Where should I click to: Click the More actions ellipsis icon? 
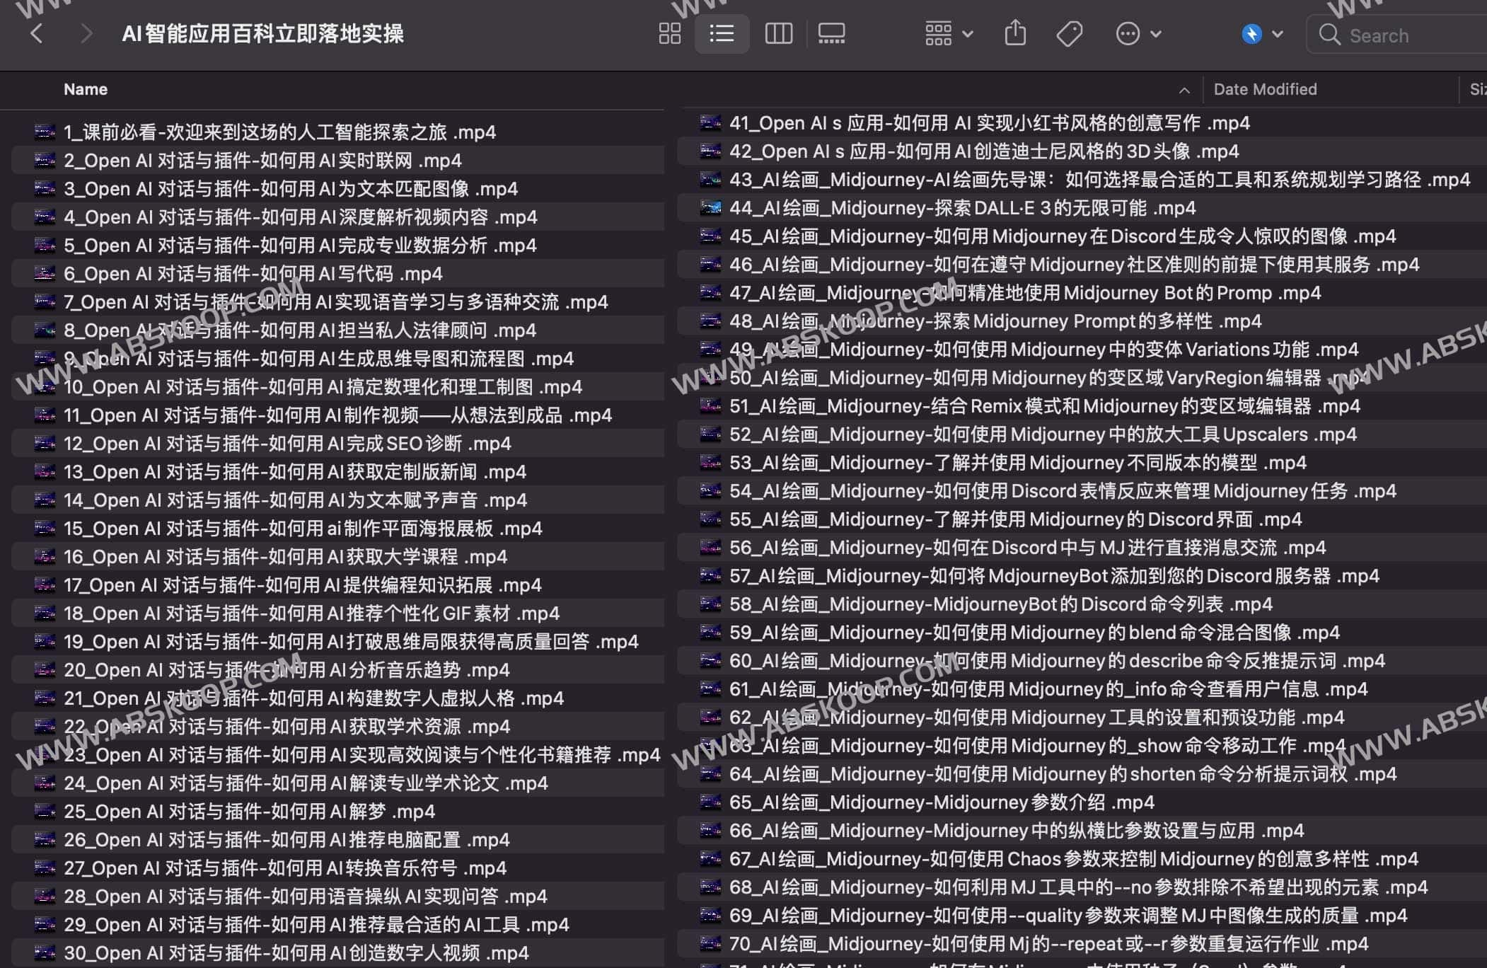pos(1126,33)
